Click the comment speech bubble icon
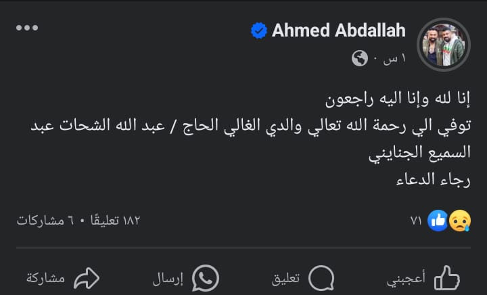This screenshot has width=487, height=295. (321, 277)
